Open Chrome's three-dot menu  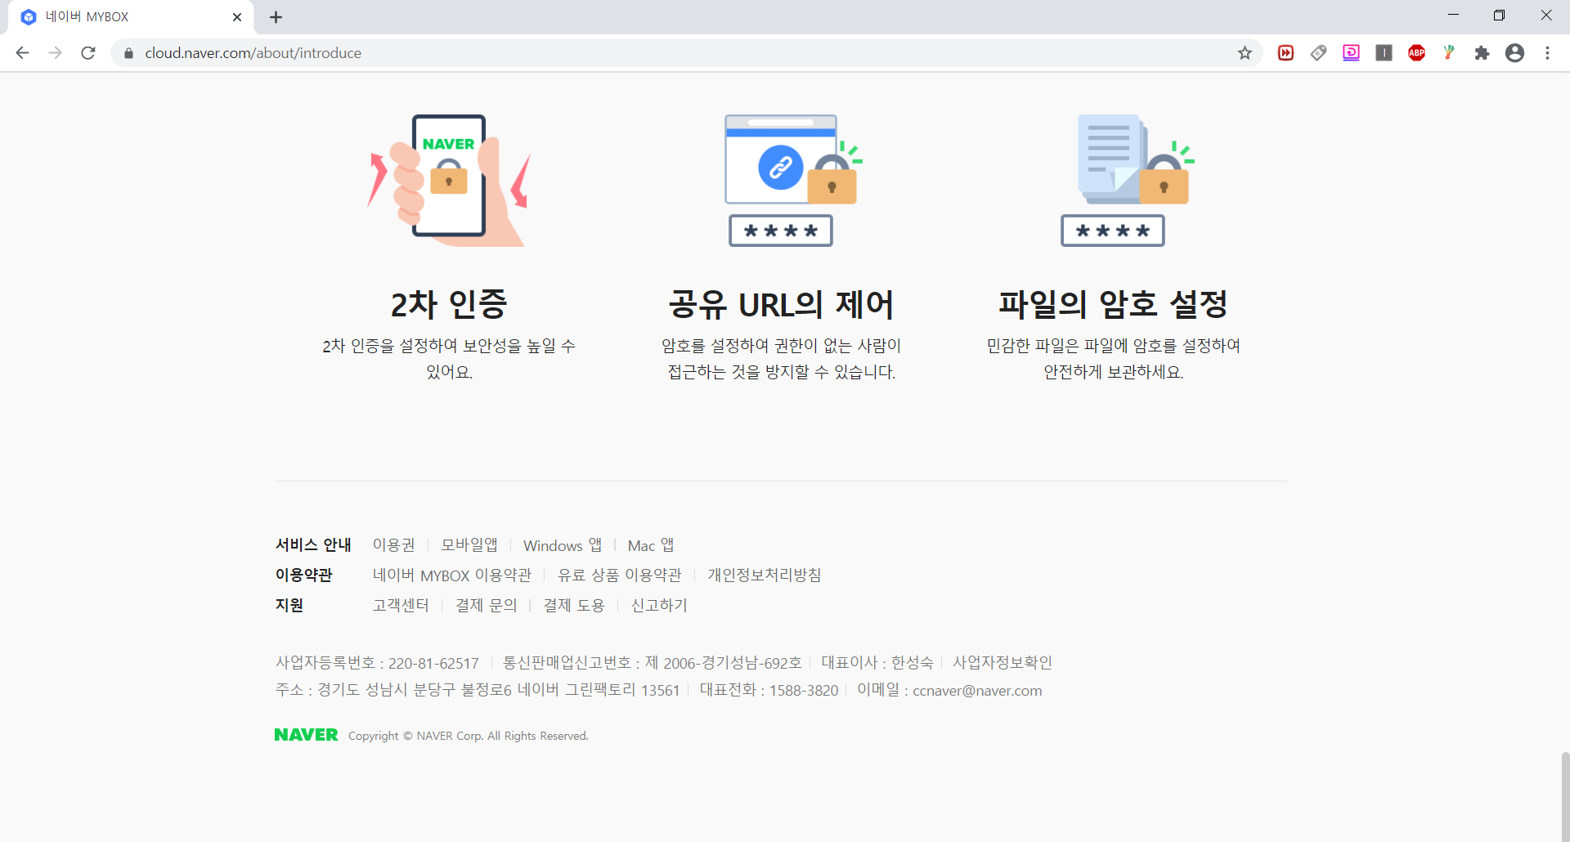[x=1547, y=53]
